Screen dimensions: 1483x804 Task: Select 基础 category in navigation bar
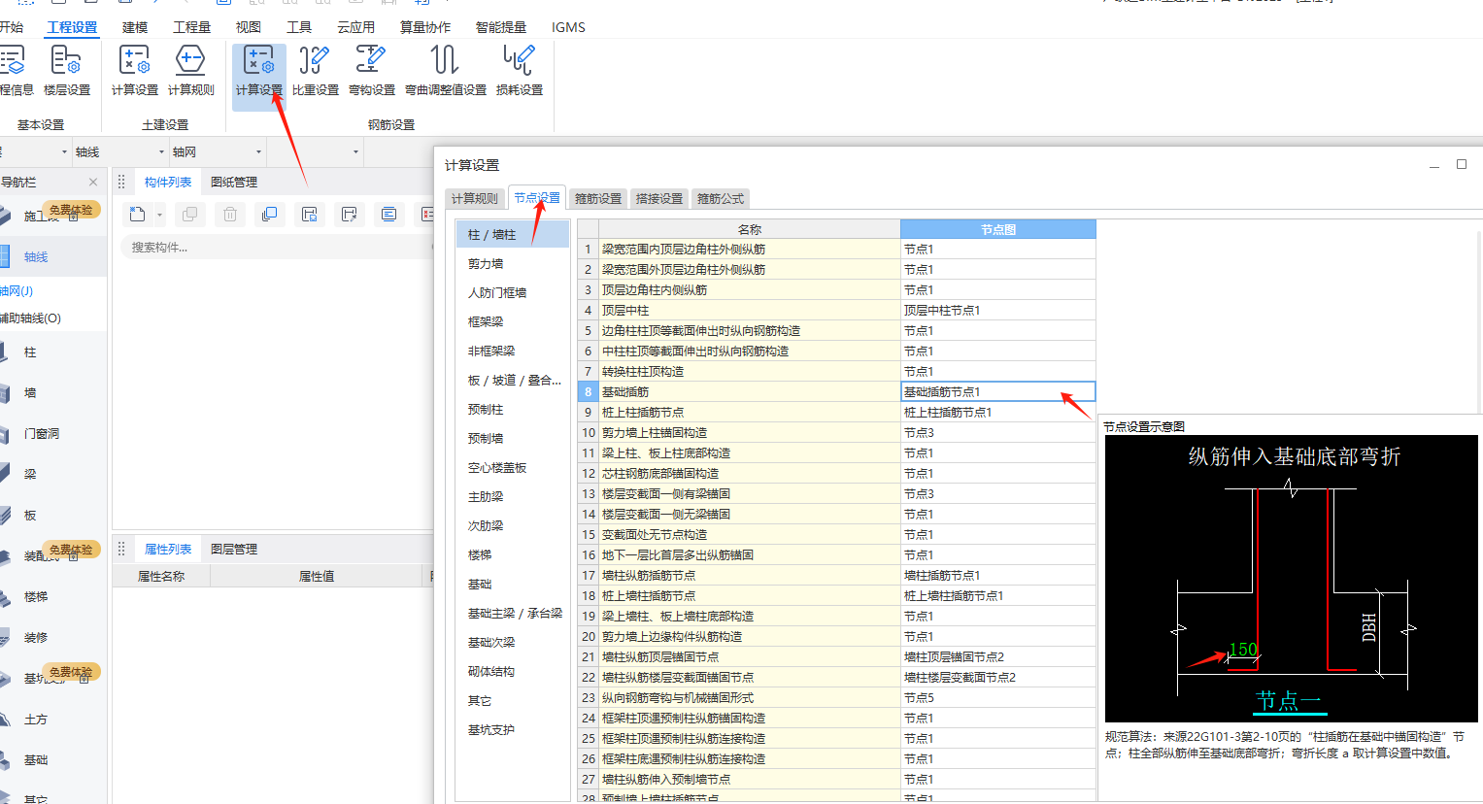pos(36,760)
